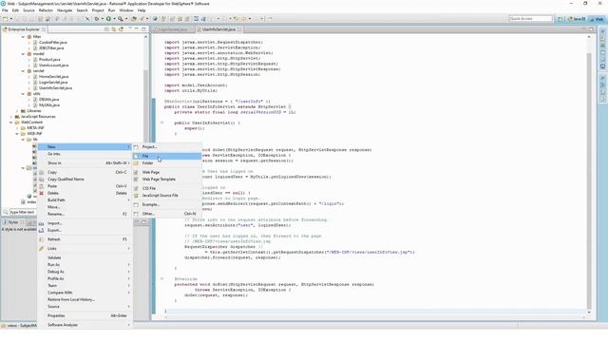Expand the META-INF folder

(17, 128)
